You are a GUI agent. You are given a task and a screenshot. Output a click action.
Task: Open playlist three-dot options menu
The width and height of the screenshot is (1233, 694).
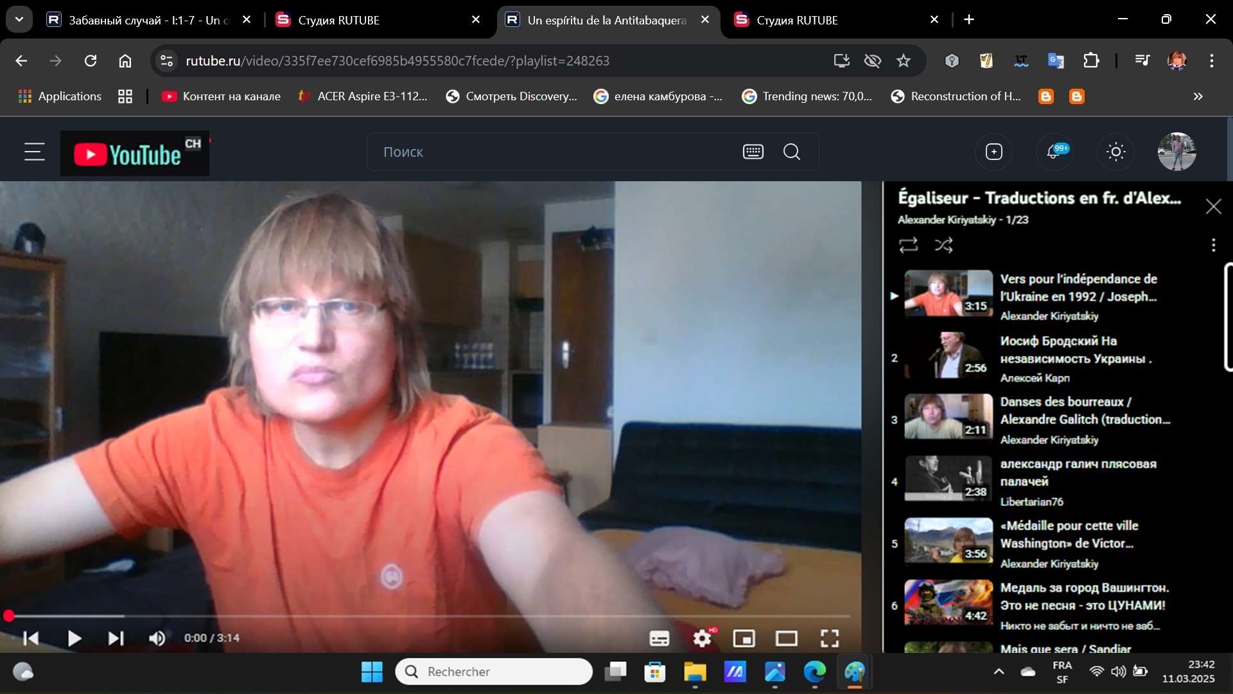pyautogui.click(x=1213, y=245)
